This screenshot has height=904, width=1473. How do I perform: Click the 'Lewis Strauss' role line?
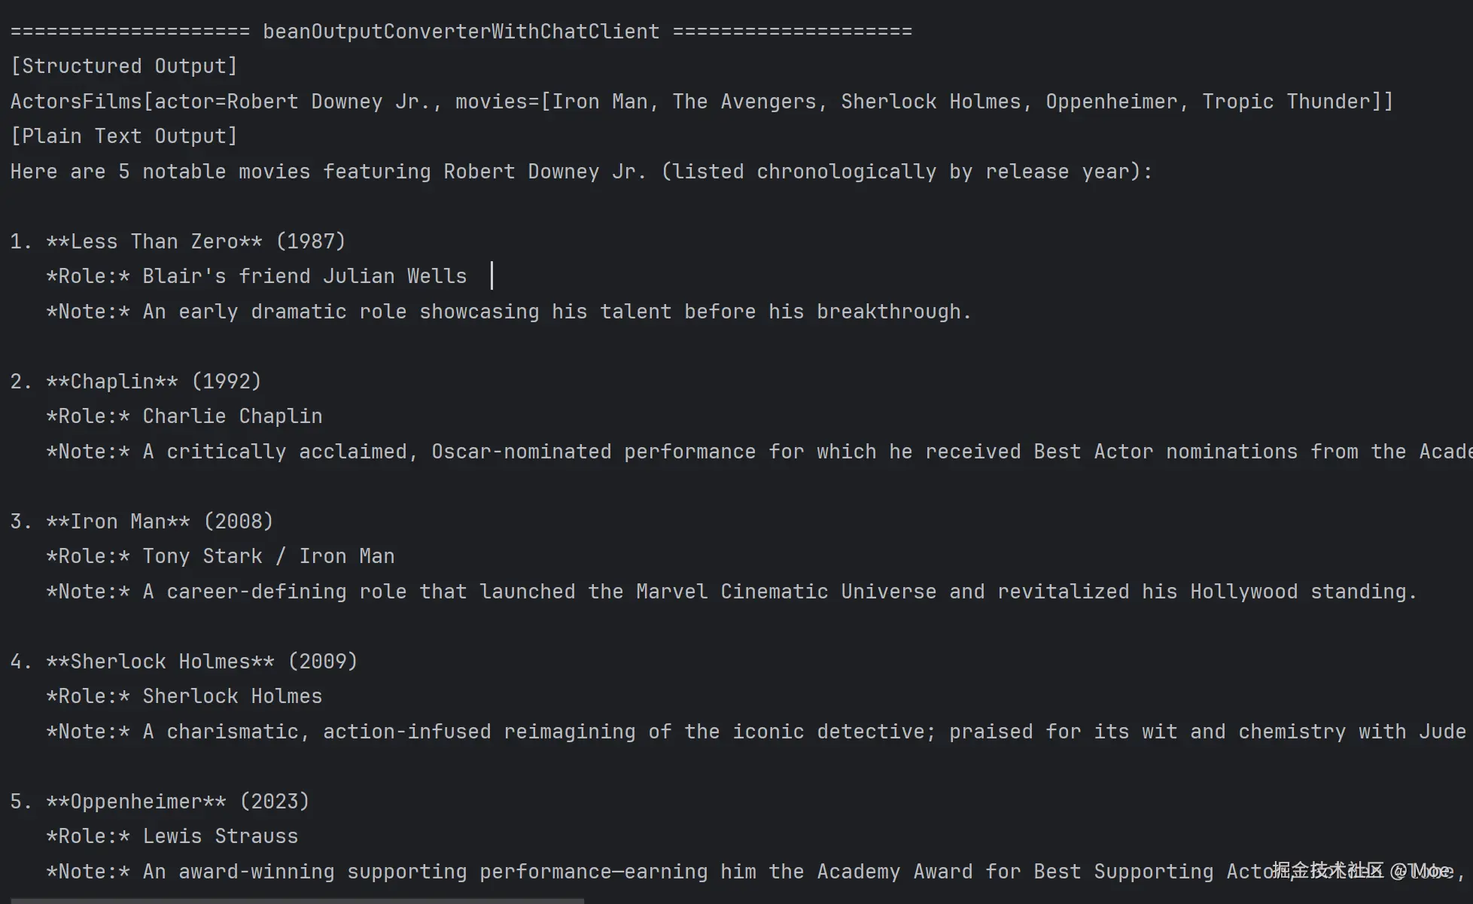pyautogui.click(x=220, y=836)
